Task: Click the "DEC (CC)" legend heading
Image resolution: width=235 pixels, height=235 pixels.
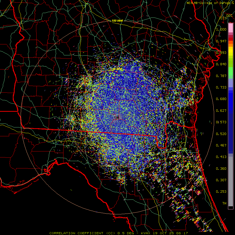Action: [x=226, y=17]
